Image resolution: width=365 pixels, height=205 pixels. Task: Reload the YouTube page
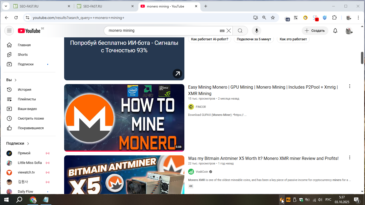pyautogui.click(x=16, y=18)
